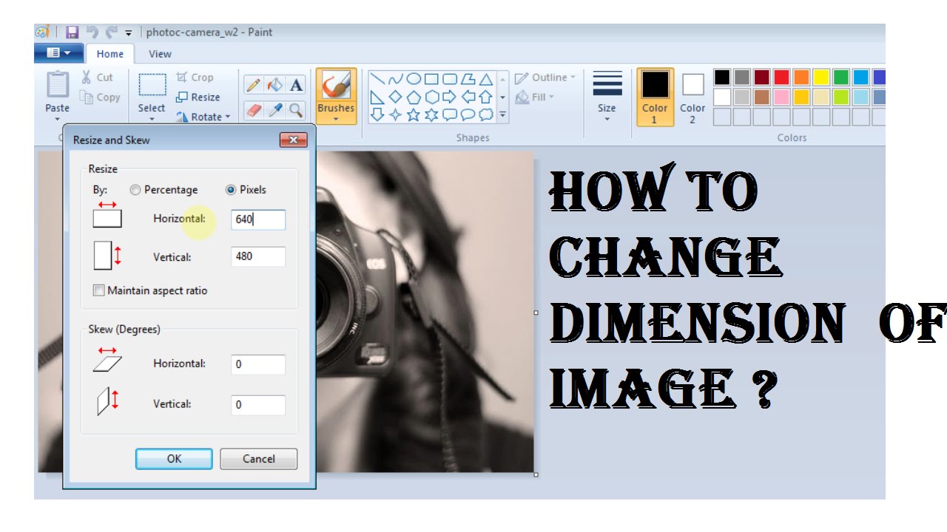Click OK in Resize and Skew dialog
The image size is (947, 532).
tap(174, 459)
